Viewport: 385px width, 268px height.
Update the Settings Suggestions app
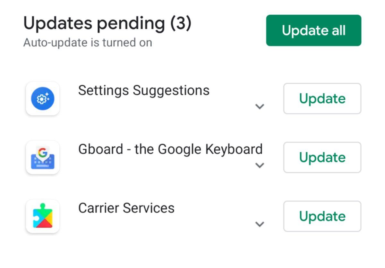click(322, 99)
